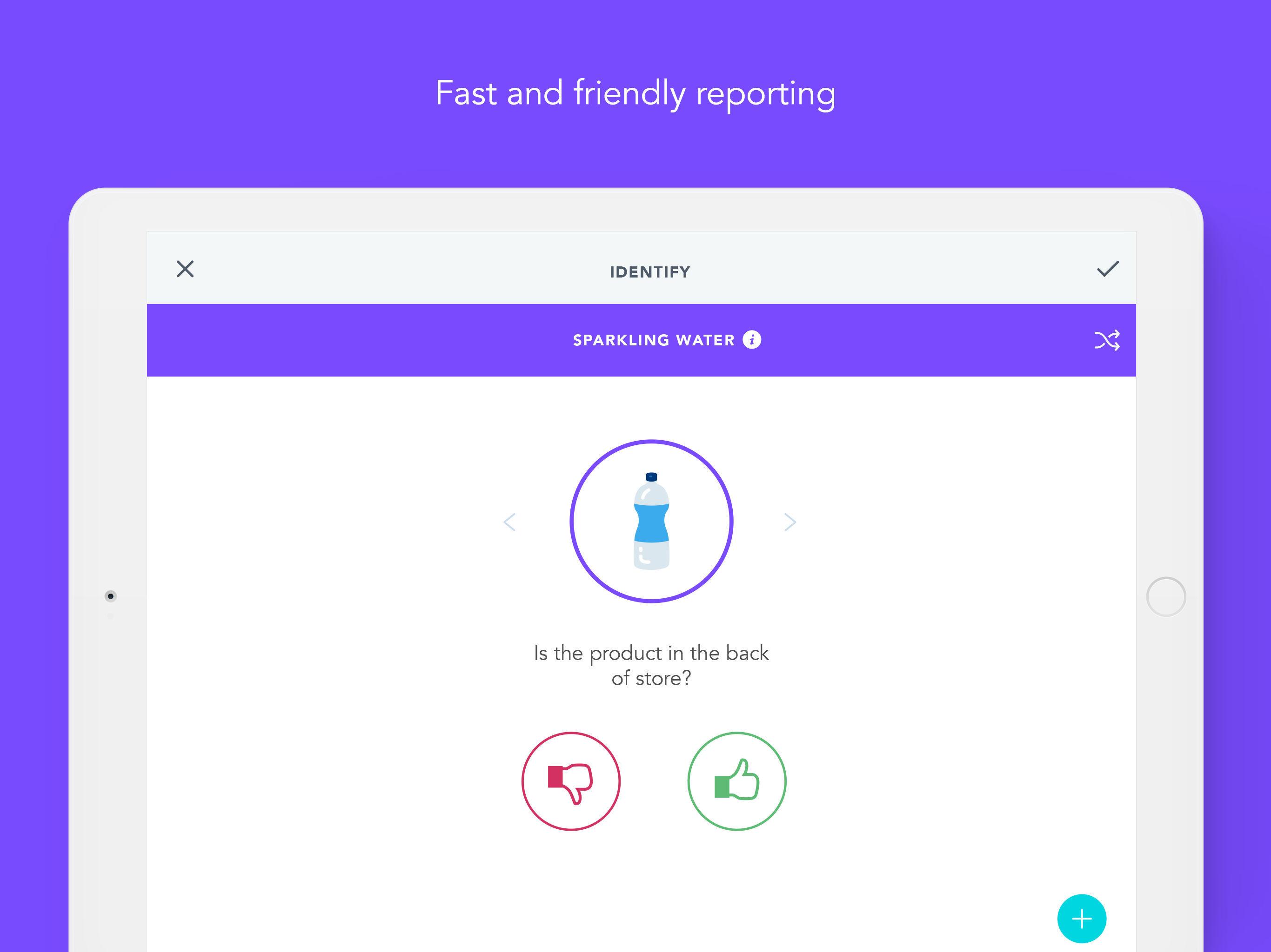Click the word store? in the question
This screenshot has height=952, width=1271.
(663, 678)
